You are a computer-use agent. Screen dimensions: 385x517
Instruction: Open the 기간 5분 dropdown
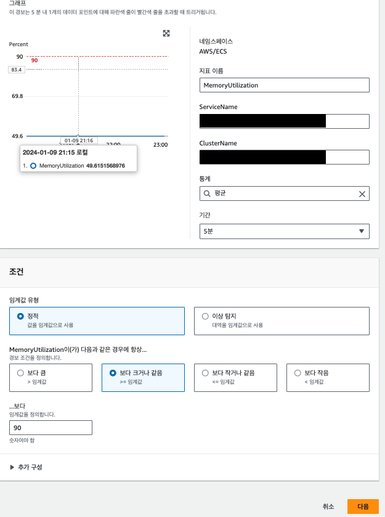[x=284, y=232]
